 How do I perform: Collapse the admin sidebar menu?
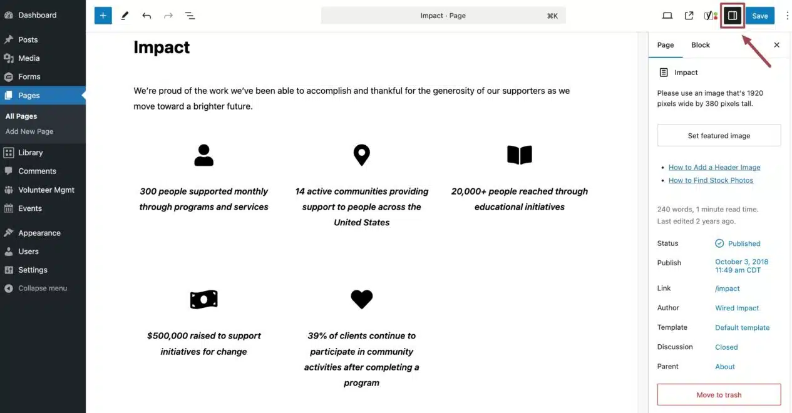click(x=42, y=288)
